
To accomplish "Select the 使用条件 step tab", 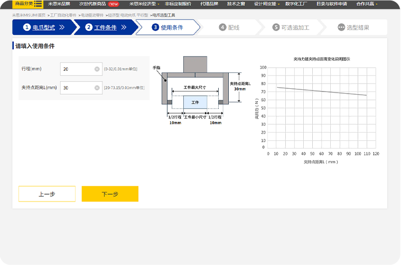I will [x=171, y=28].
